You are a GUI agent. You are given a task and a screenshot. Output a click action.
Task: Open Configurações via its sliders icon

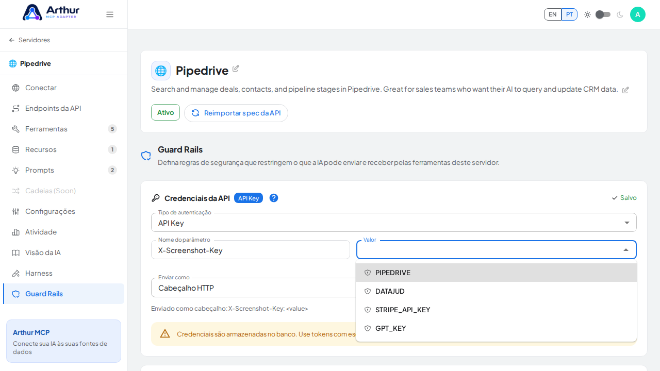click(16, 211)
